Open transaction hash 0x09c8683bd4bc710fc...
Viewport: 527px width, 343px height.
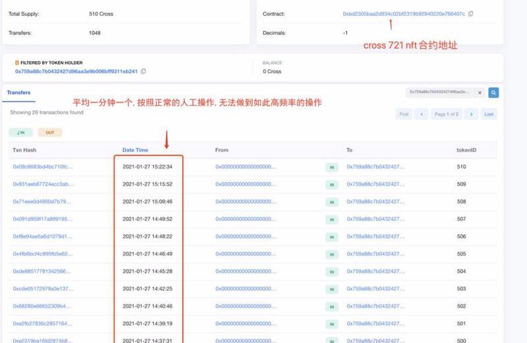coord(43,167)
